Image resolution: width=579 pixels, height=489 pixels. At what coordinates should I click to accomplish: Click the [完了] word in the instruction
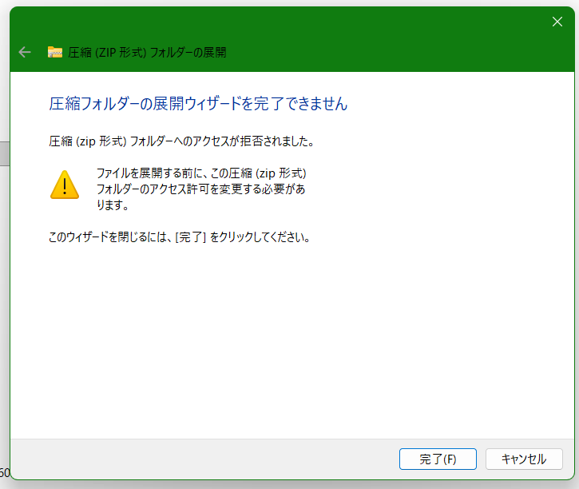(190, 237)
